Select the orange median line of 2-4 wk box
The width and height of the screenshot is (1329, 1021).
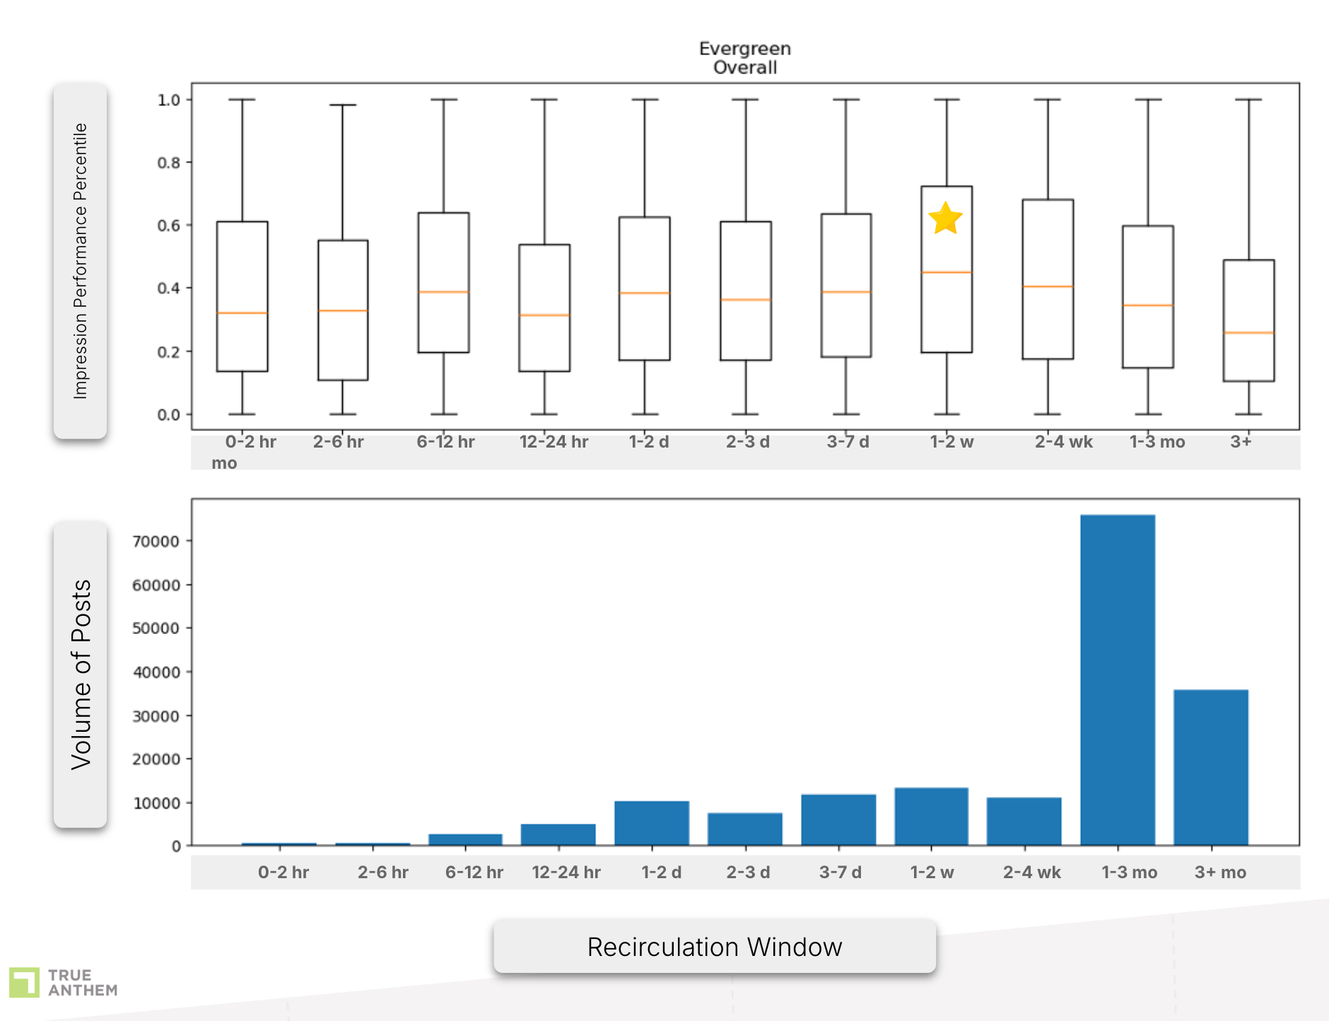point(1047,286)
